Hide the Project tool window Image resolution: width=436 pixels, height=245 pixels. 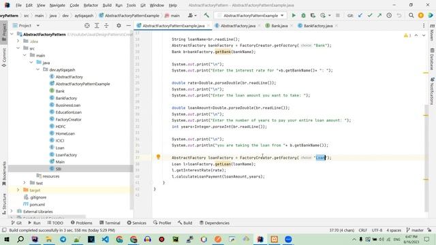pos(129,26)
